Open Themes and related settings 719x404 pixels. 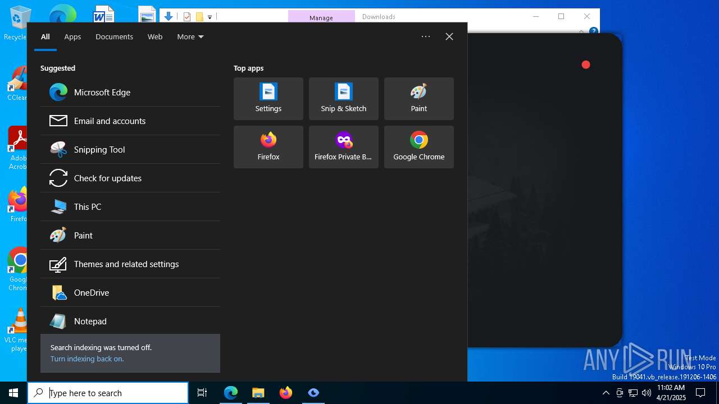coord(130,264)
